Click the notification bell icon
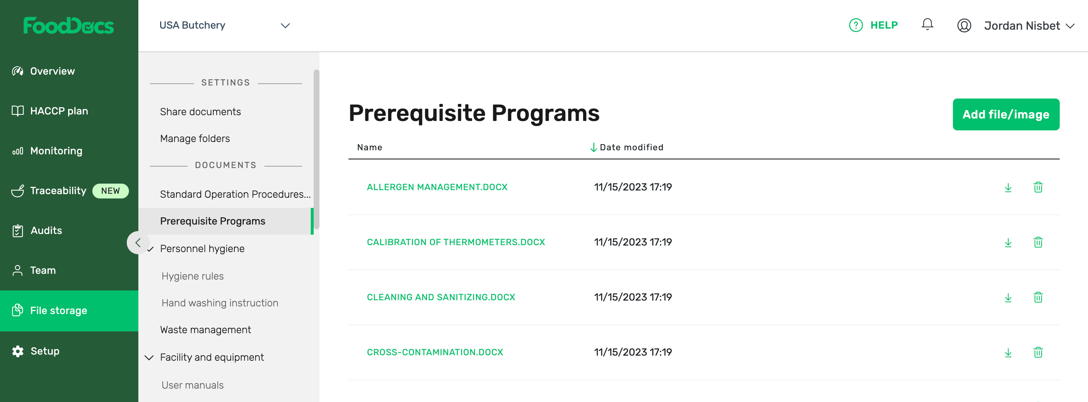Screen dimensions: 1088x402 click(x=927, y=25)
